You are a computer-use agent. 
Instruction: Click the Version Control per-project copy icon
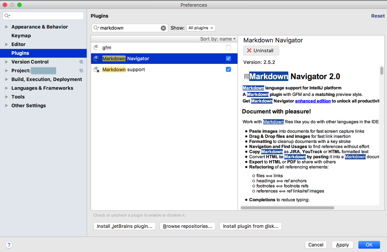(x=81, y=62)
